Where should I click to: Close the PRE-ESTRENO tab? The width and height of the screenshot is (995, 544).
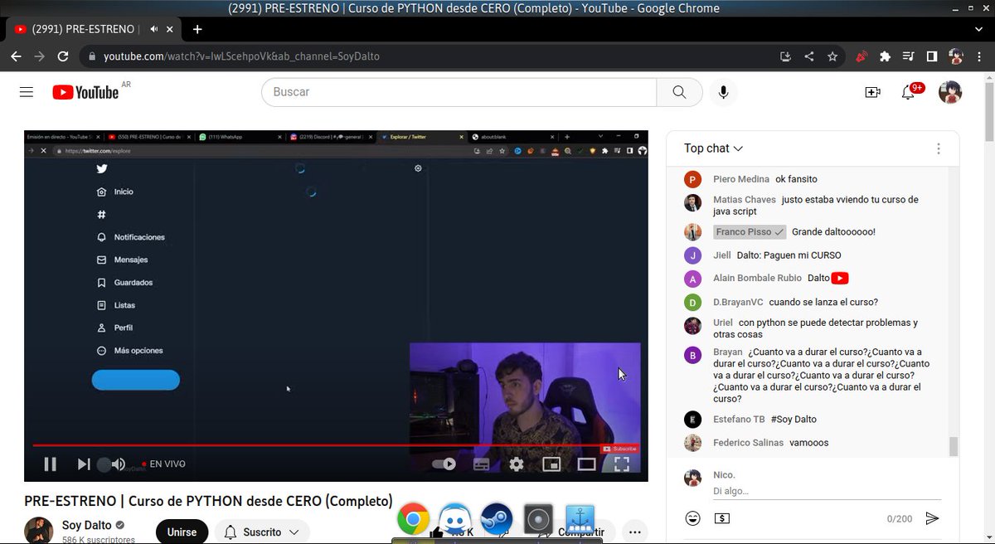170,29
